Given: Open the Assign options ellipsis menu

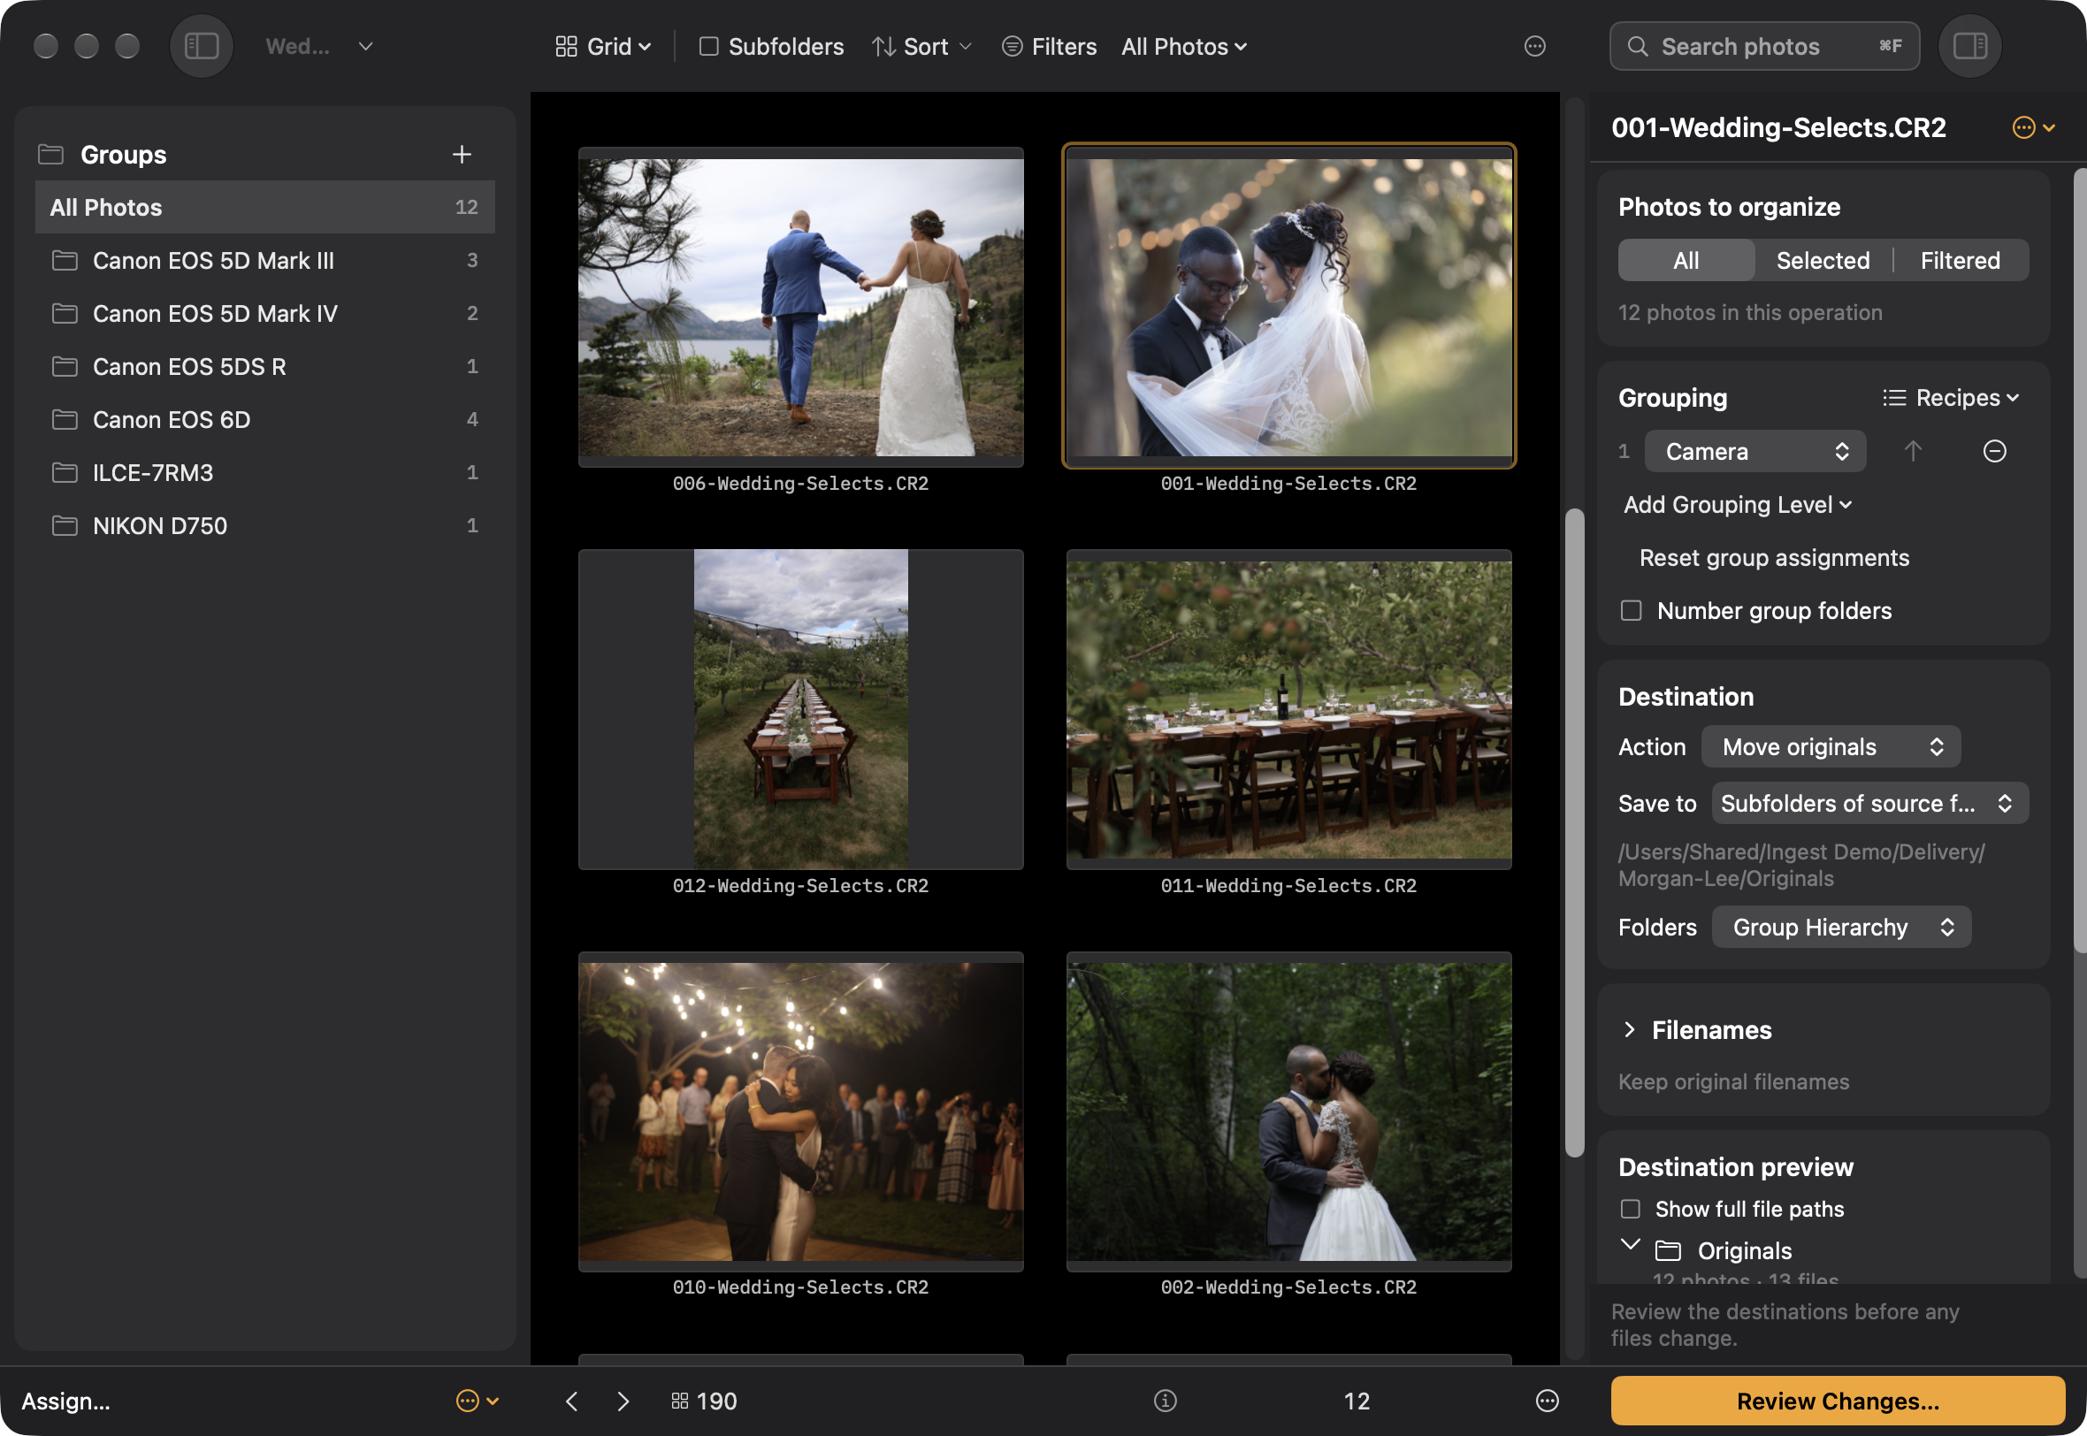Looking at the screenshot, I should [x=477, y=1401].
